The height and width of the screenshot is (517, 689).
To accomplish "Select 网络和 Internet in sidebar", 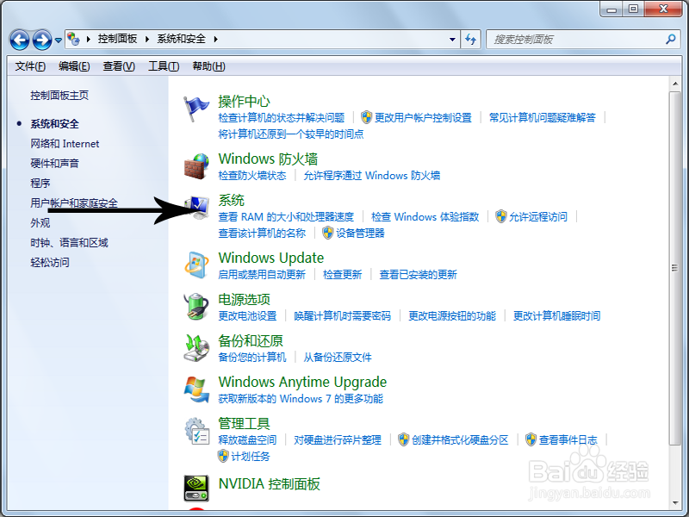I will 65,144.
